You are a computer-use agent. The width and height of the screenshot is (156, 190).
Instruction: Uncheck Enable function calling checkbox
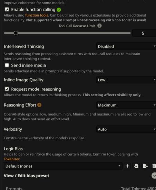[x=7, y=9]
